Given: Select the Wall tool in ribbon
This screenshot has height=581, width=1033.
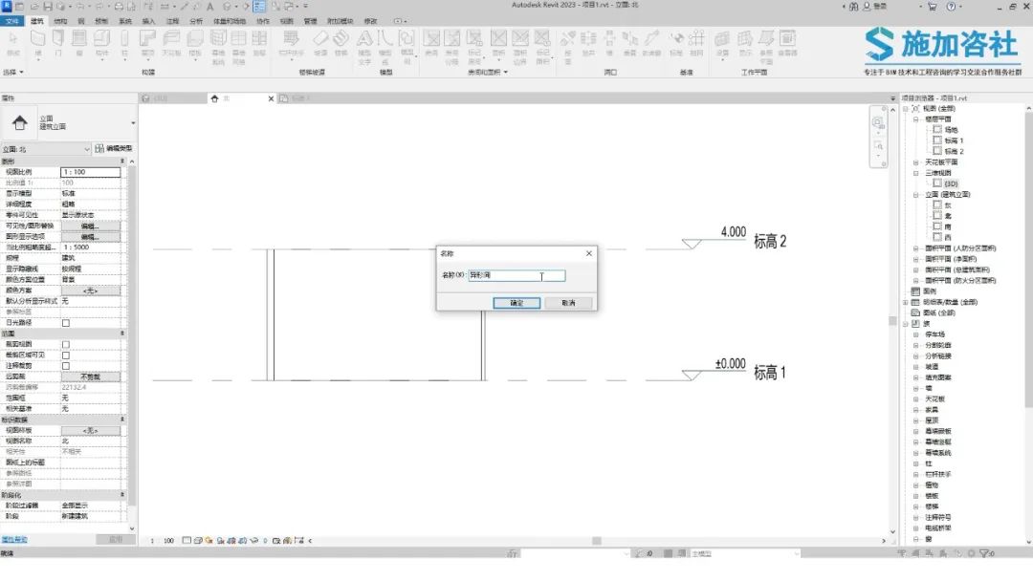Looking at the screenshot, I should [x=37, y=43].
